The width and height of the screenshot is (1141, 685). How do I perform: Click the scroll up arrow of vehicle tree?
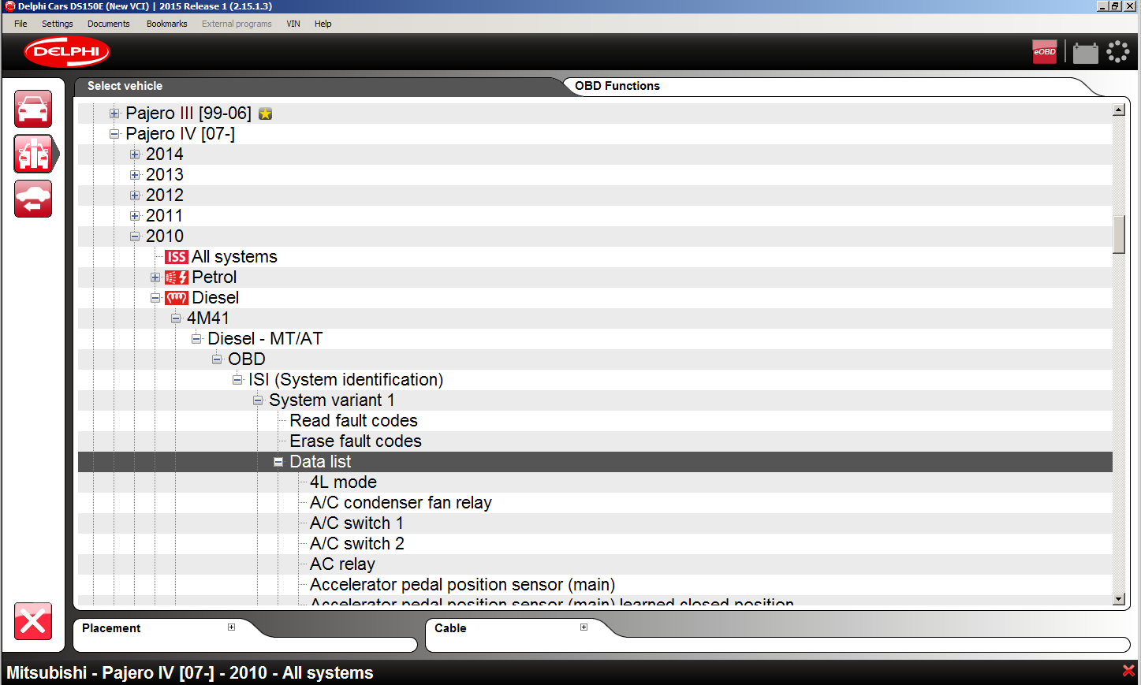point(1119,110)
